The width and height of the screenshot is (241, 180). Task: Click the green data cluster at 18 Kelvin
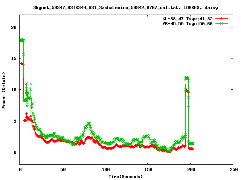pos(22,40)
